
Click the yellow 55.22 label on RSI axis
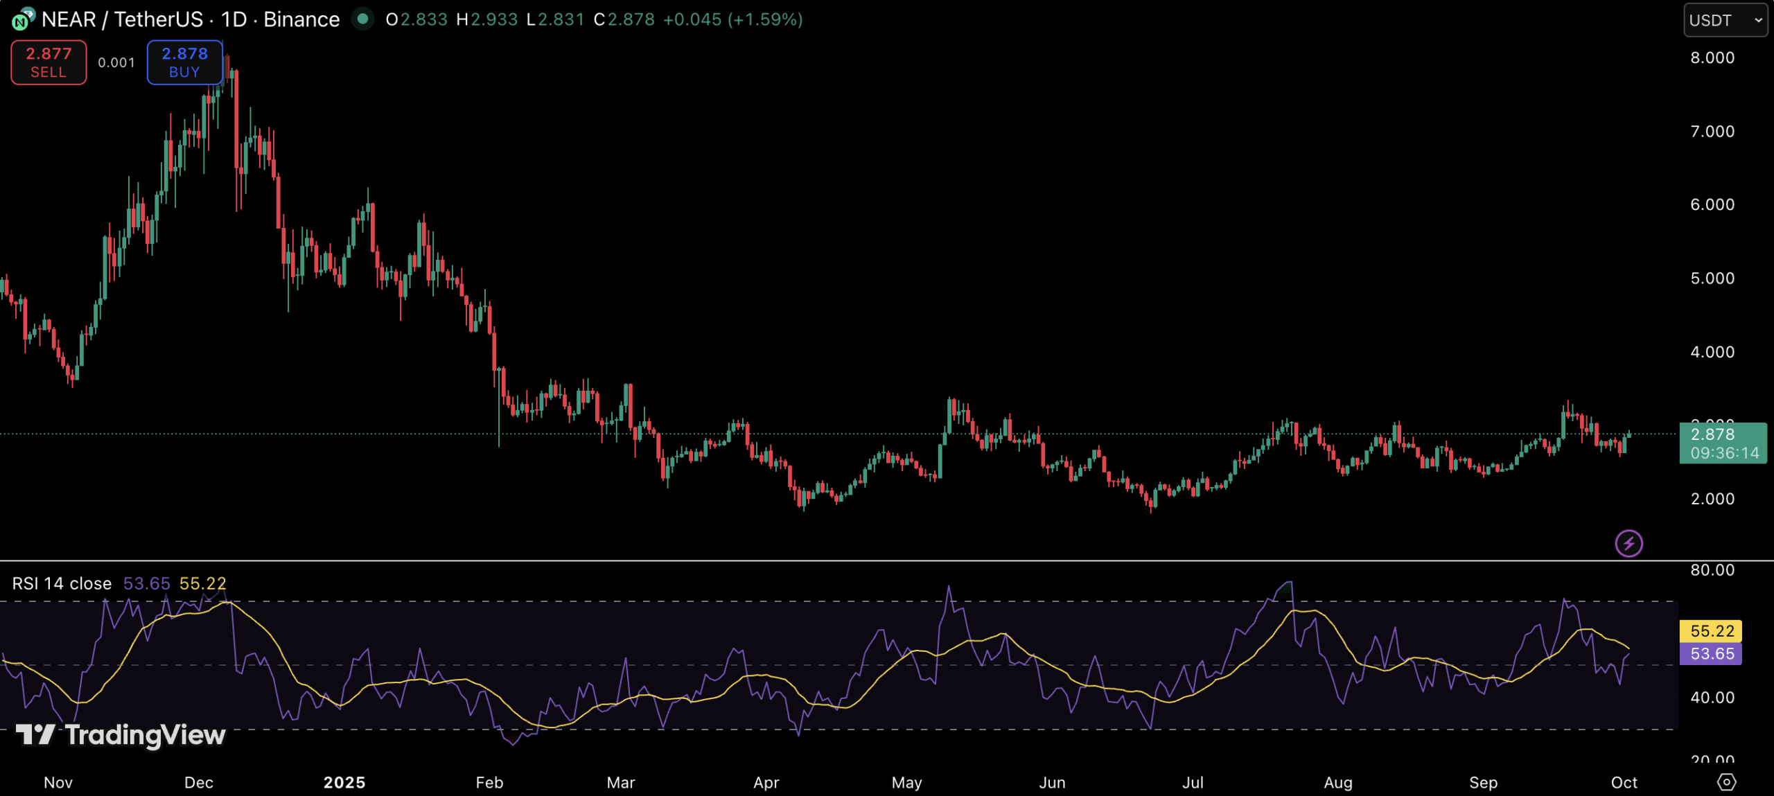tap(1711, 630)
